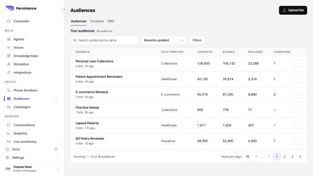This screenshot has width=313, height=176.
Task: Open the Patient Appointment Reminders audience
Action: 99,77
